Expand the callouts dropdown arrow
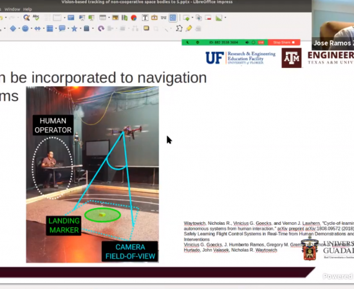354x289 pixels. (x=68, y=28)
